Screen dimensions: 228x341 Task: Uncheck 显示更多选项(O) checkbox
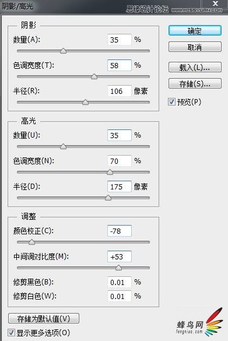tap(11, 332)
